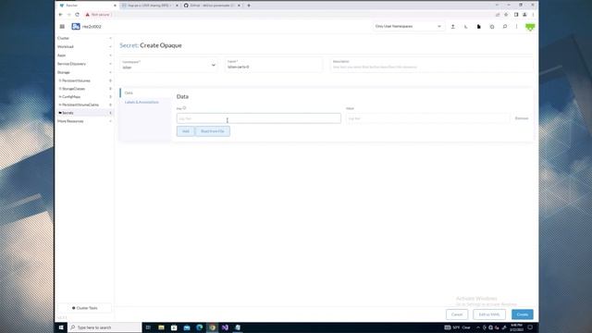Open the Namespace dropdown
592x333 pixels.
(168, 65)
